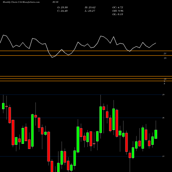
Task: Click the first green candlestick on the far left
Action: (3, 106)
